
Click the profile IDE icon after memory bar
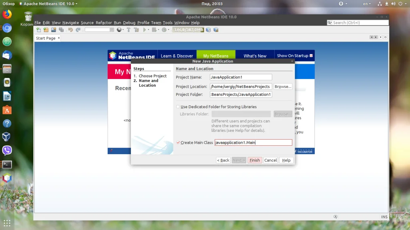(x=208, y=30)
